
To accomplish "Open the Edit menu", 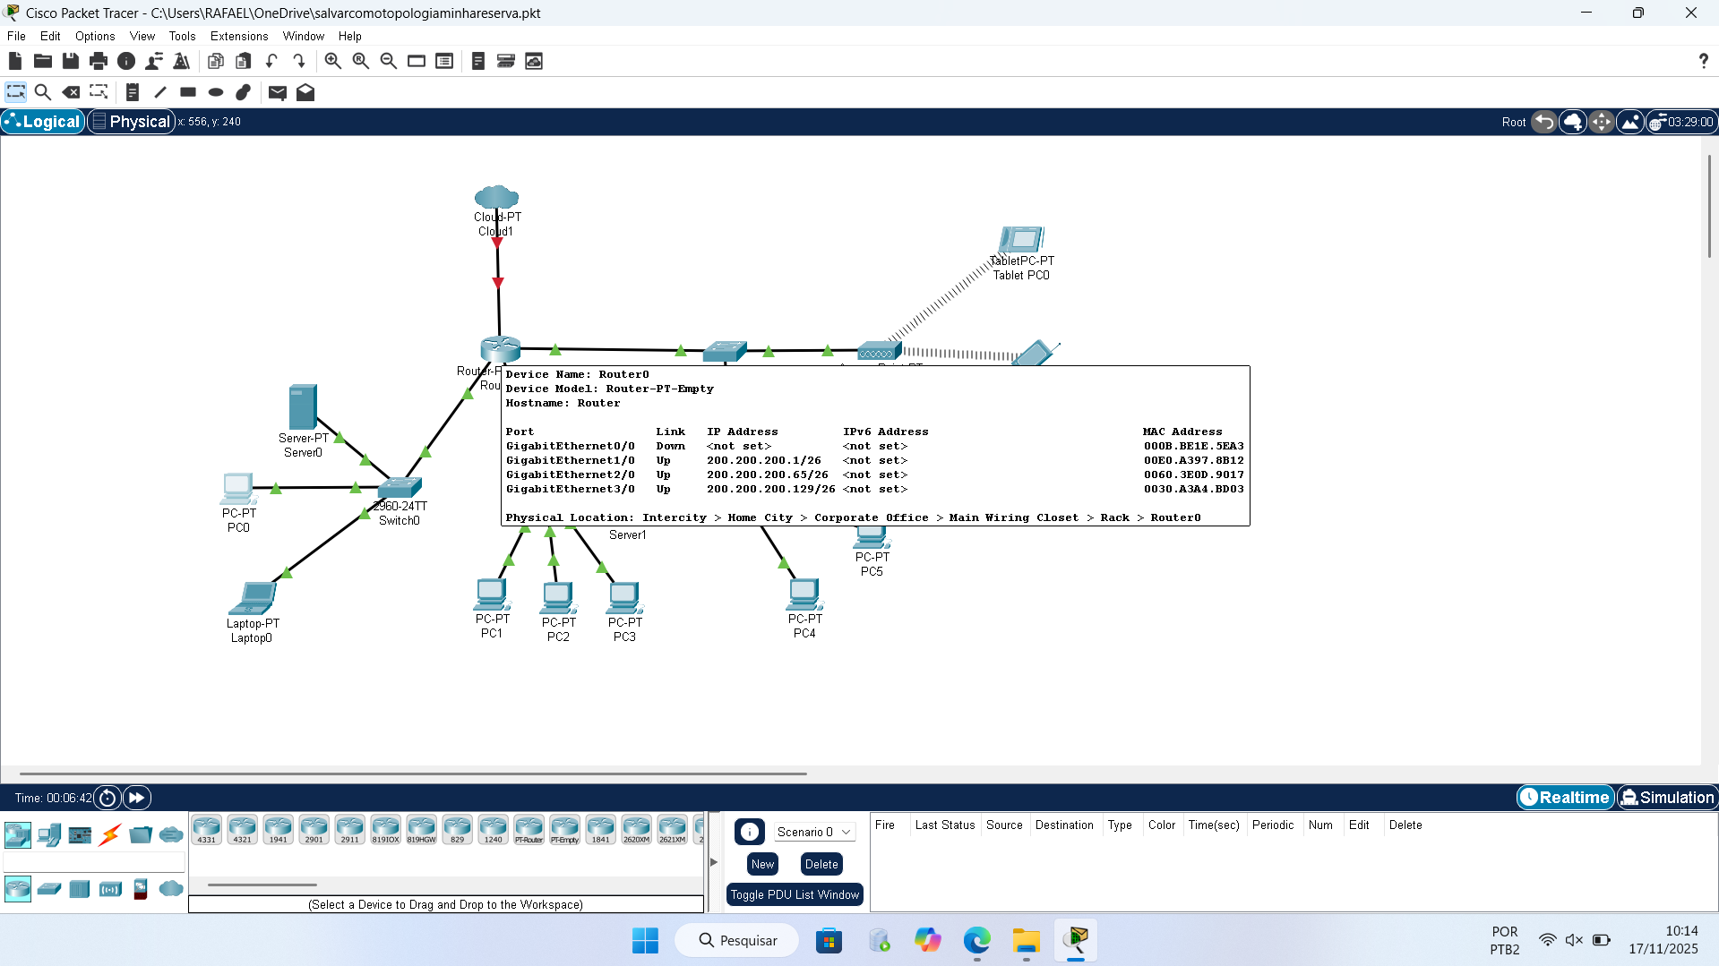I will (50, 36).
